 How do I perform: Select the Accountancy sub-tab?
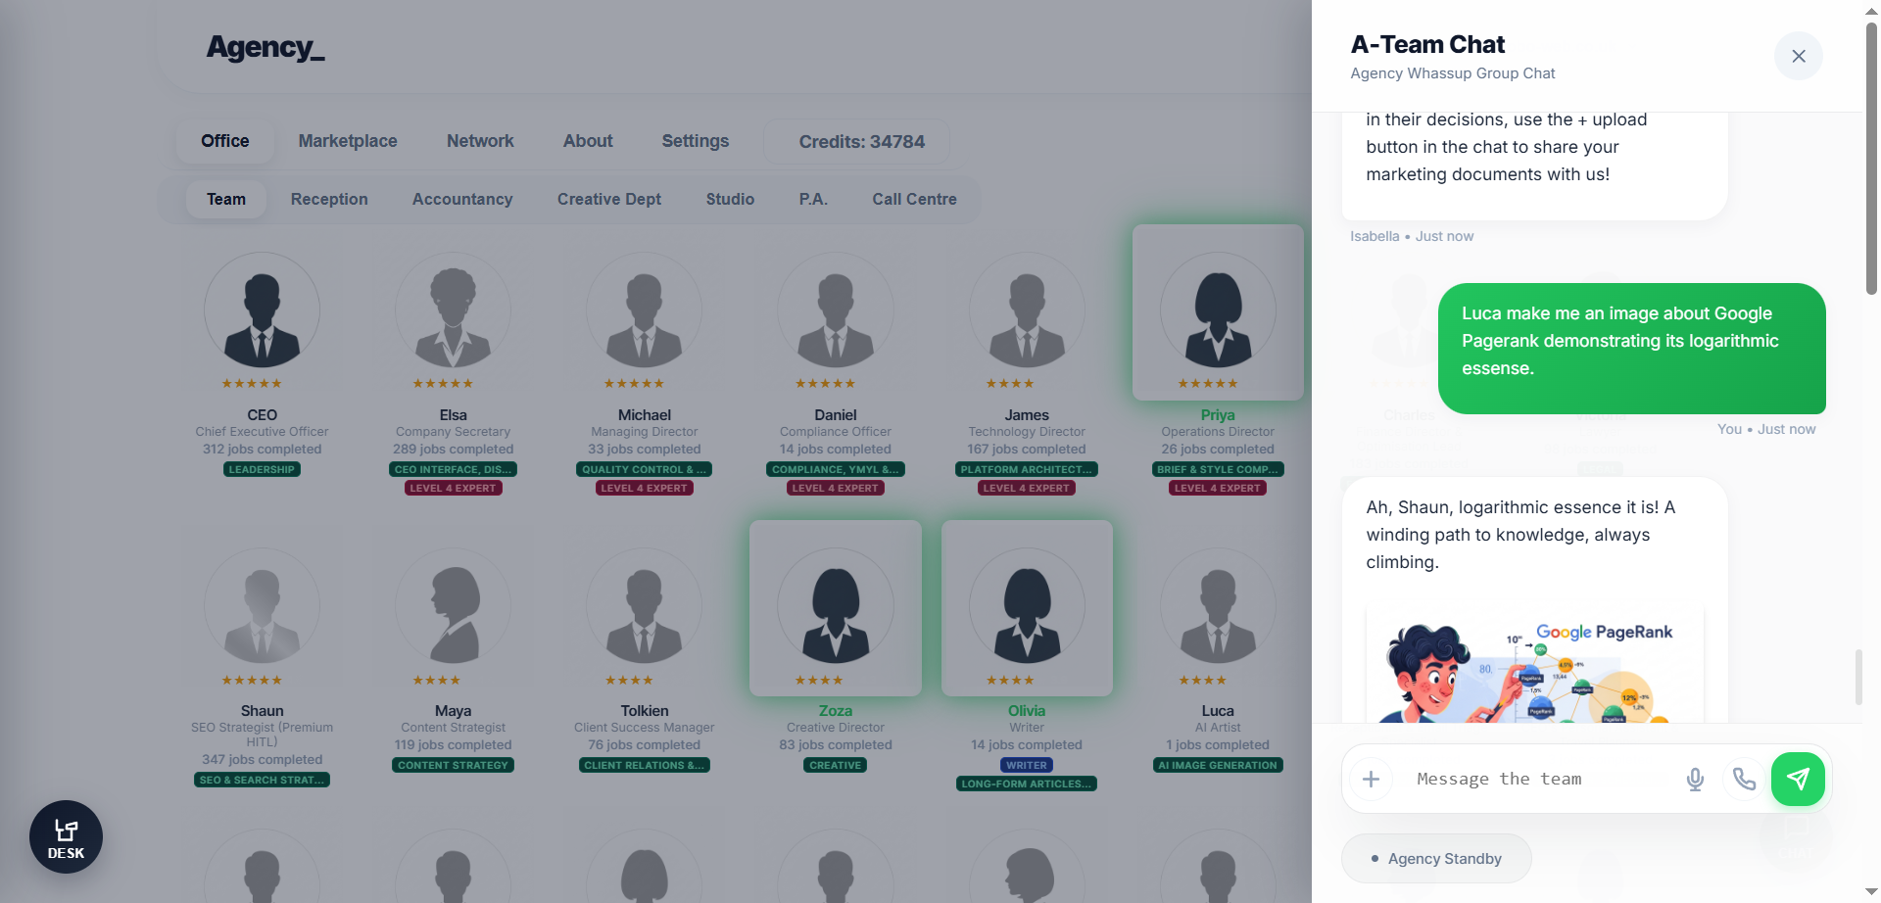(462, 199)
